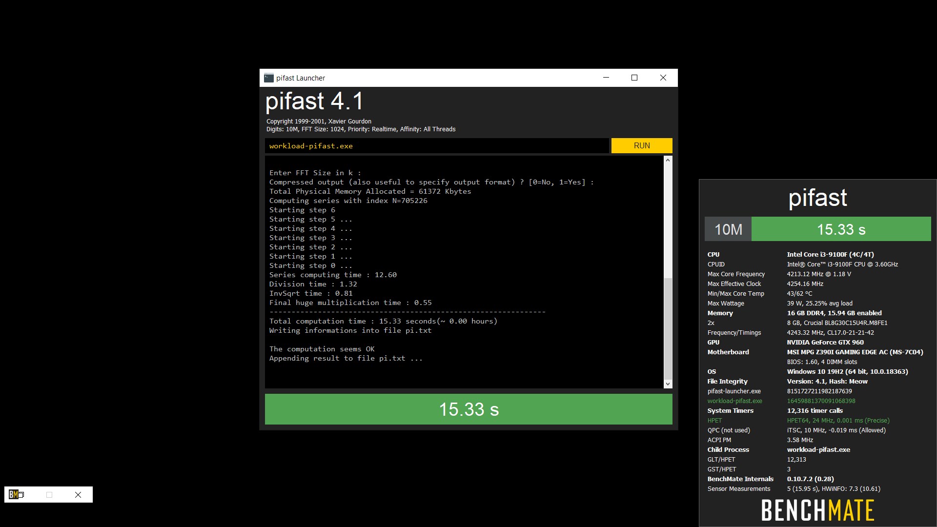The width and height of the screenshot is (937, 527).
Task: Click 'Computing series with index N=705226' line
Action: click(348, 201)
